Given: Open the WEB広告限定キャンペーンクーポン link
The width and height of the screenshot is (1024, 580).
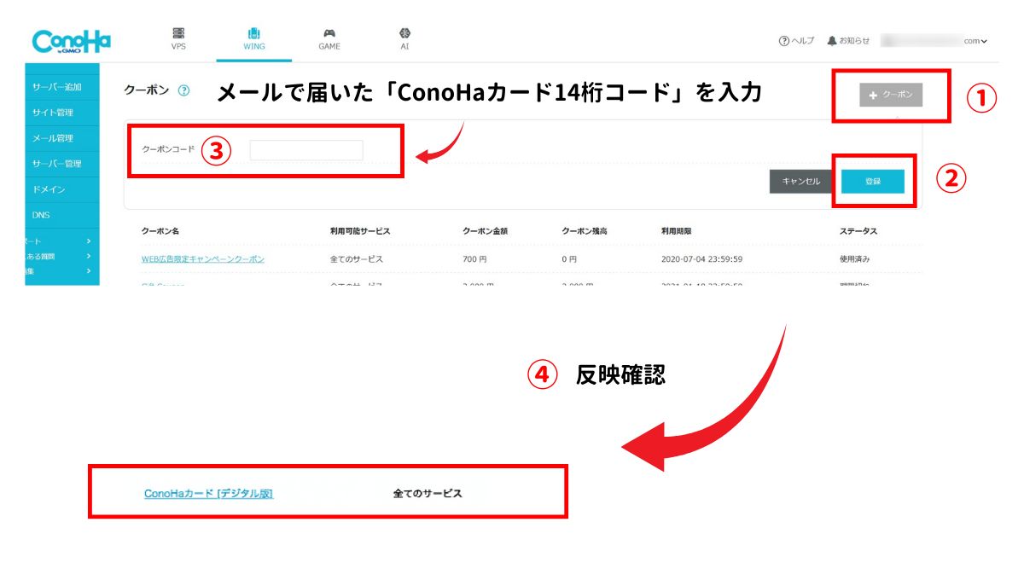Looking at the screenshot, I should [203, 258].
